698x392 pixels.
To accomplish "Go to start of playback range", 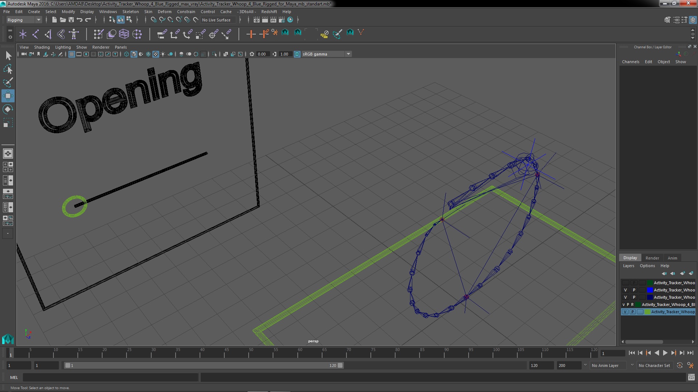I will (631, 353).
